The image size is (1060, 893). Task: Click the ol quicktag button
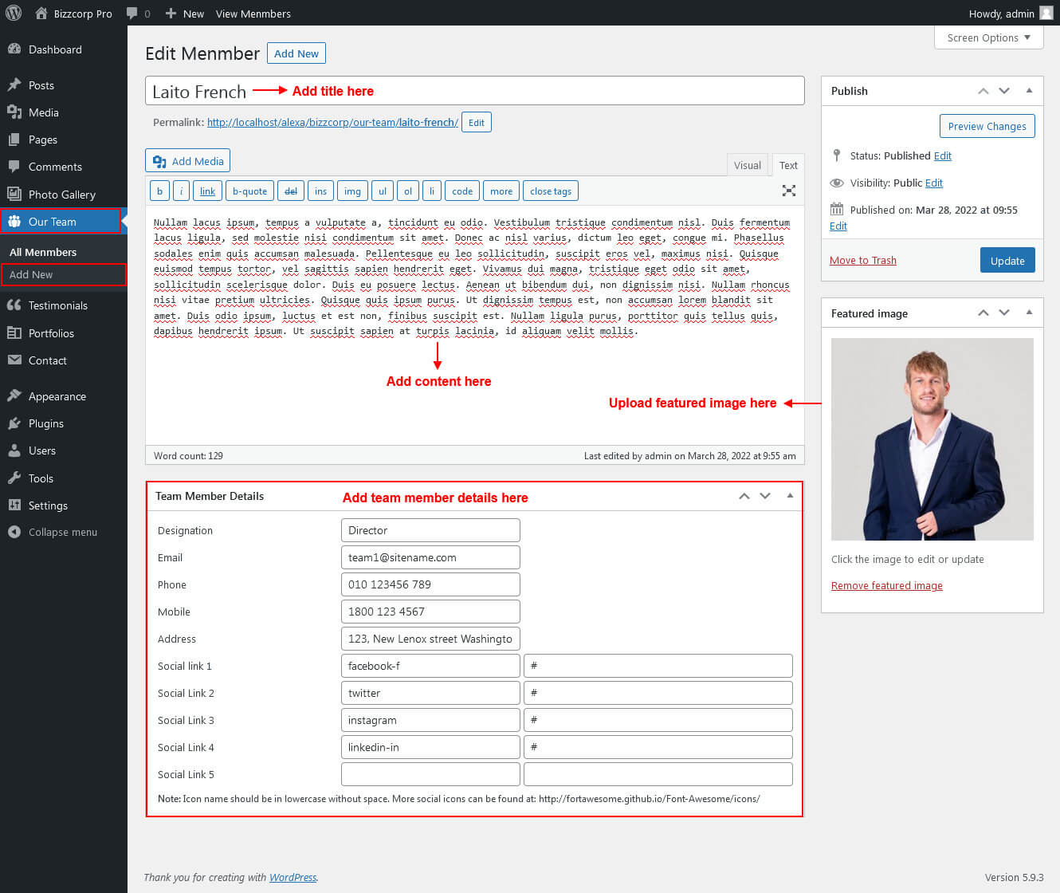407,191
